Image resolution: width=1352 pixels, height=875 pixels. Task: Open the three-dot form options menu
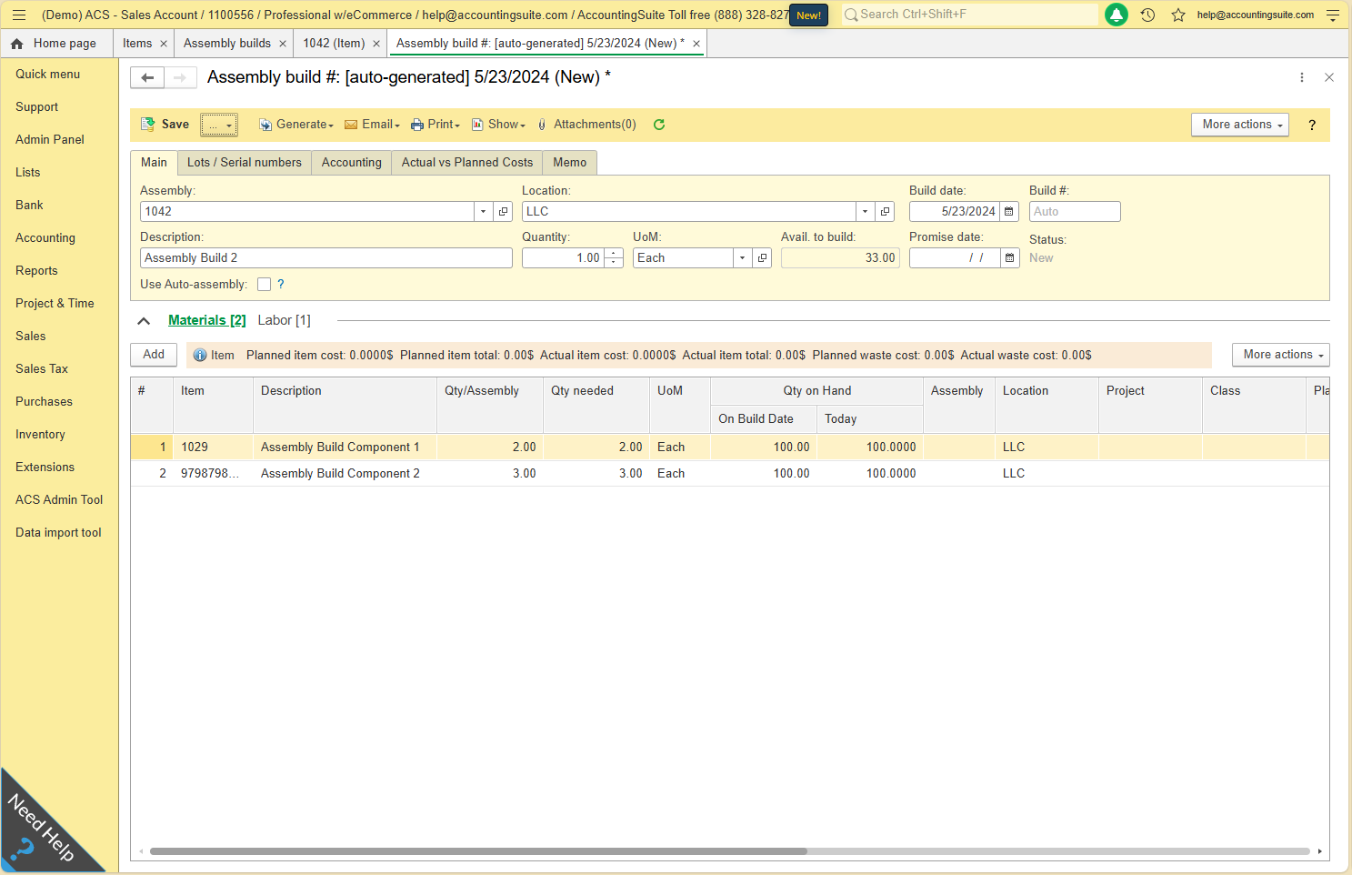(1302, 77)
